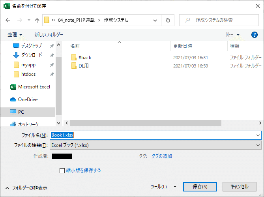Viewport: 264px width, 197px height.
Task: Click the date 2021/07/03 16:59
Action: click(191, 66)
